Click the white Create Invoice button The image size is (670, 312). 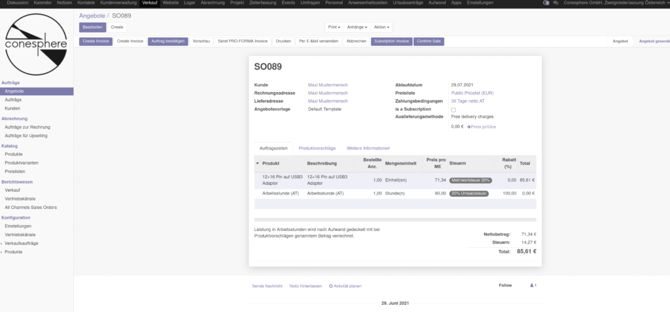tap(130, 41)
